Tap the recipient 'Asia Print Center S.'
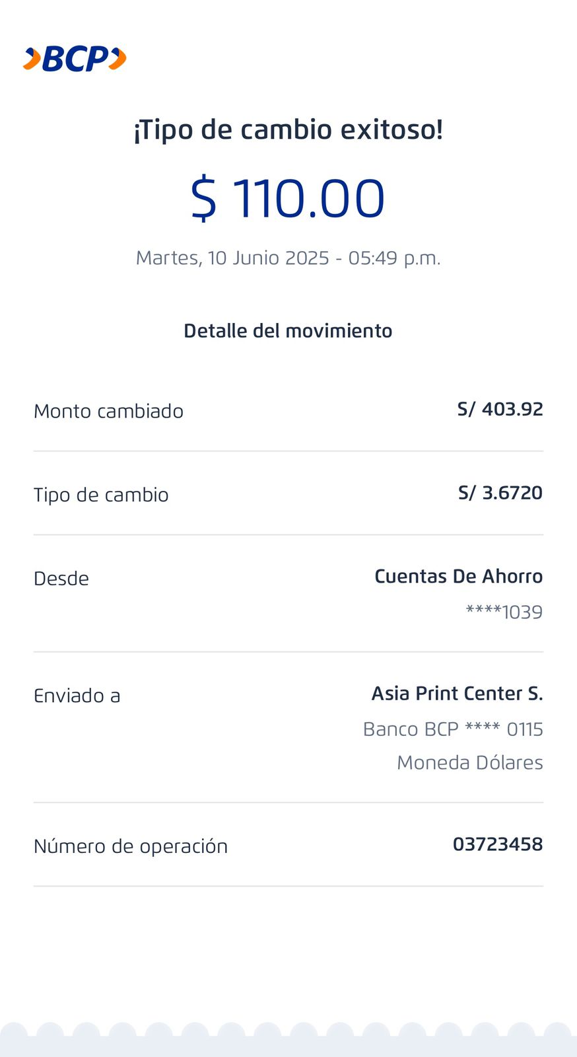Viewport: 577px width, 1057px height. coord(457,694)
